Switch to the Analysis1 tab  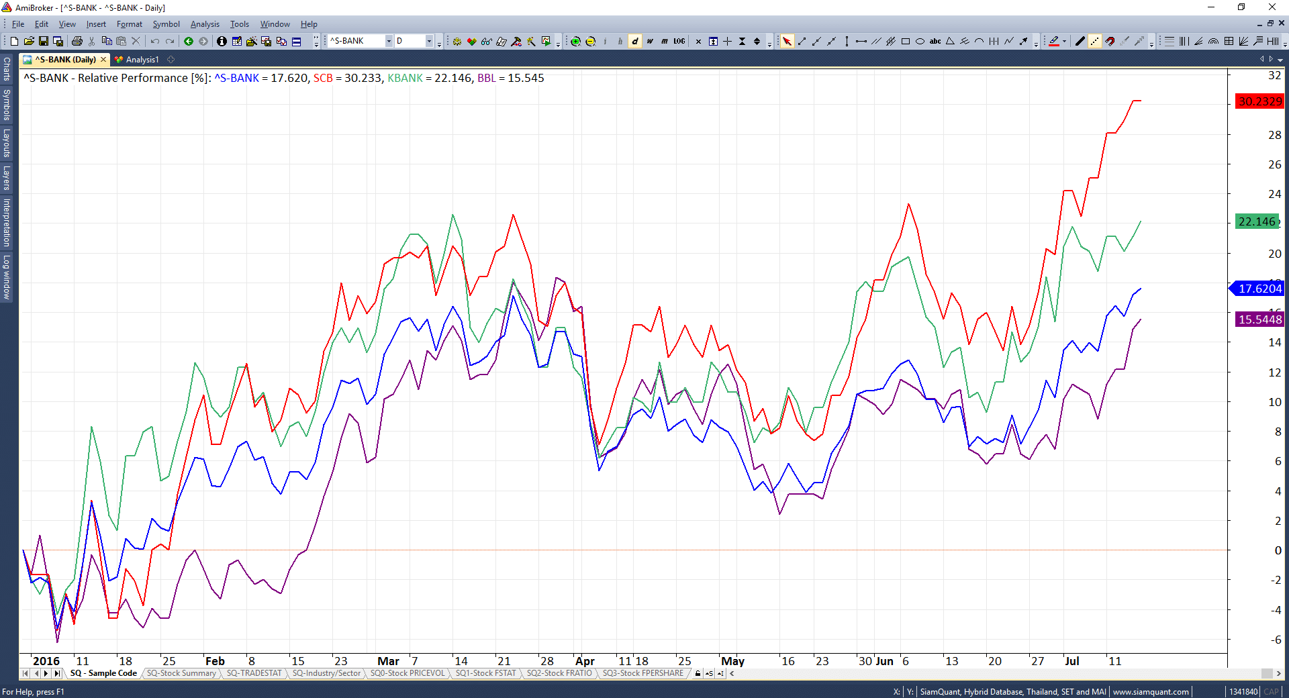point(142,60)
